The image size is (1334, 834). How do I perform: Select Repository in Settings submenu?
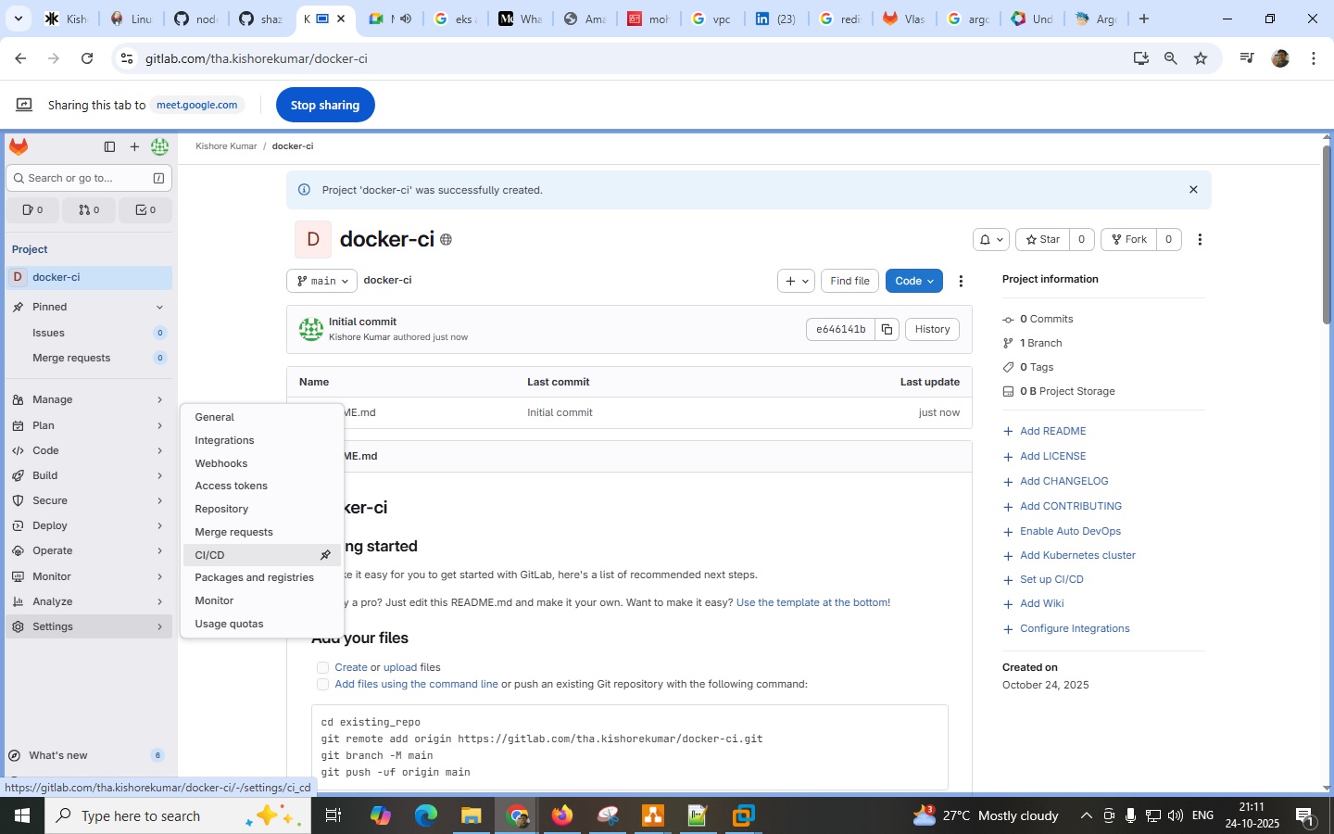point(221,509)
